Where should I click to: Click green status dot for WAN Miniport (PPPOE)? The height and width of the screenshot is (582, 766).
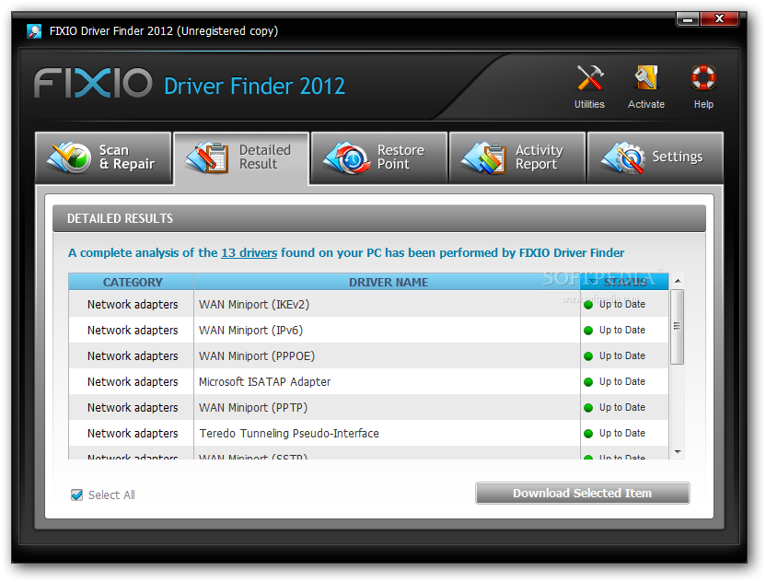[x=588, y=356]
